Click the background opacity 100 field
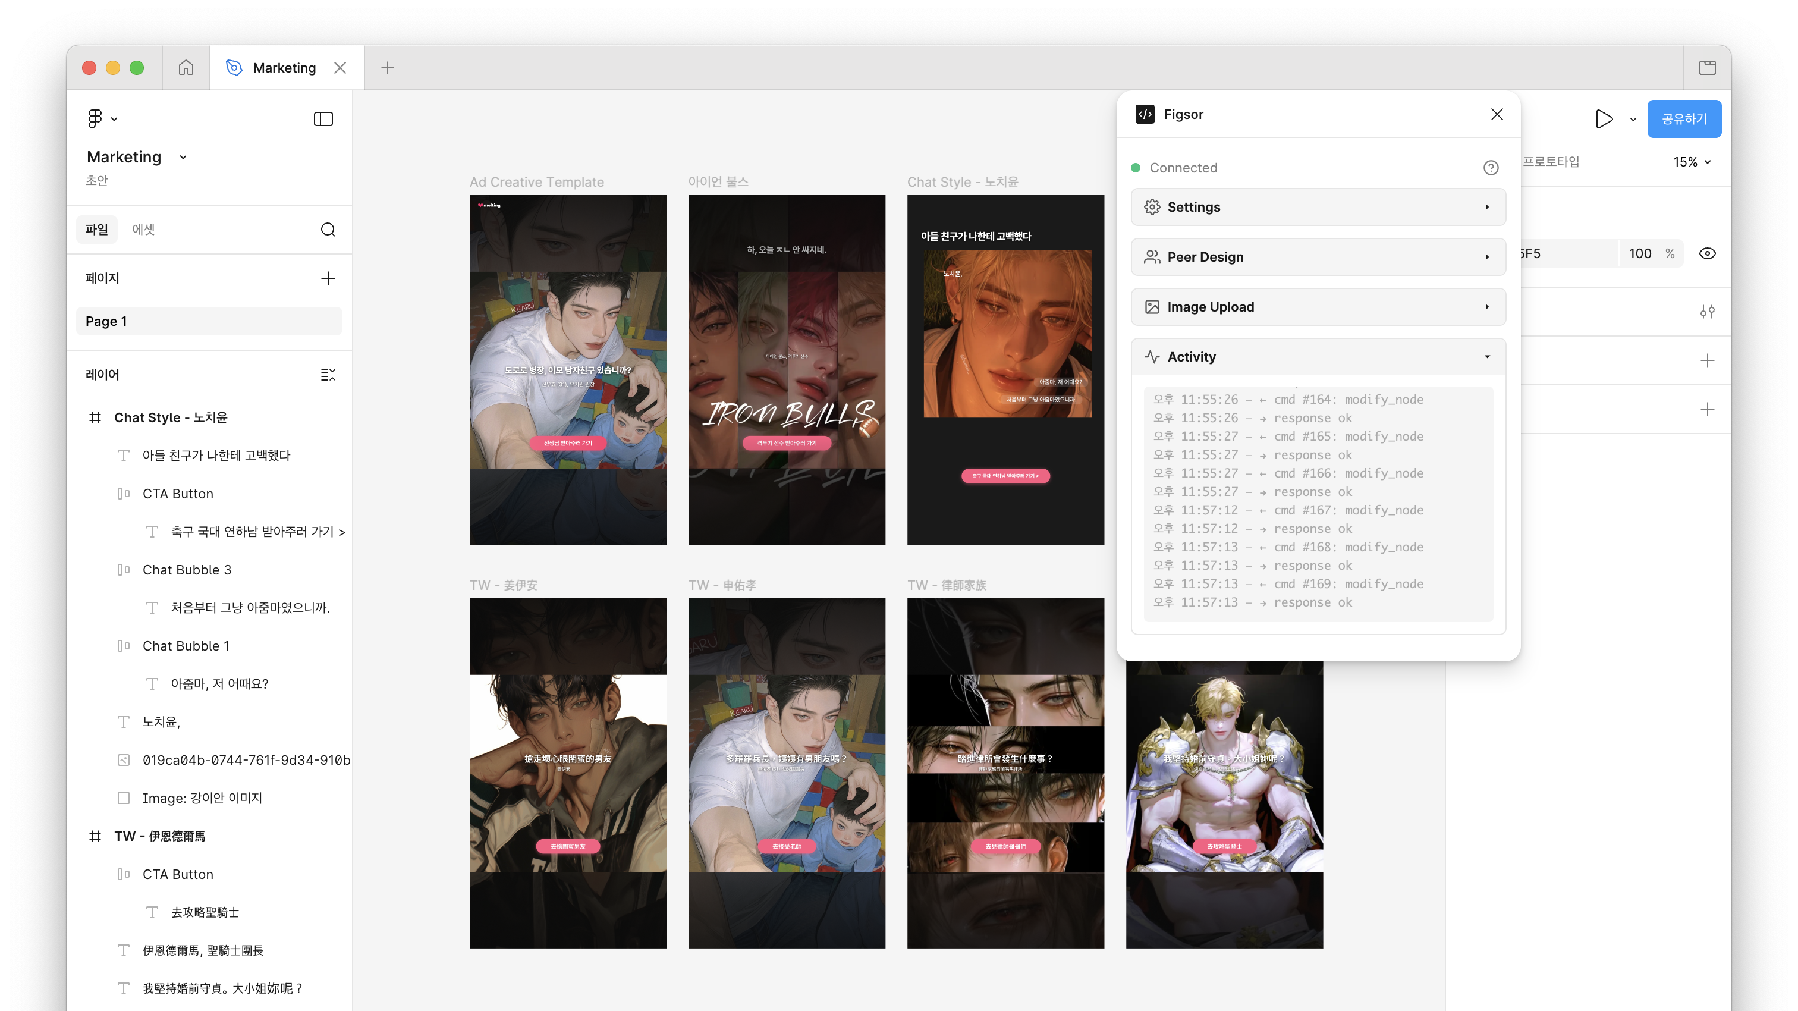Screen dimensions: 1798x1011 1640,253
